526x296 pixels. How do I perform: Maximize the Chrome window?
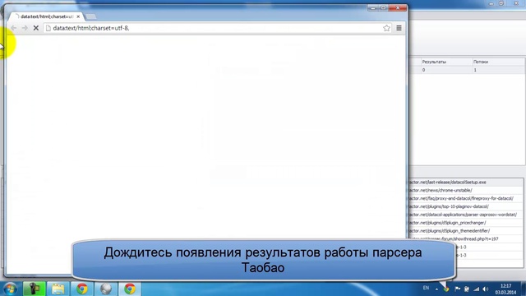click(x=383, y=8)
